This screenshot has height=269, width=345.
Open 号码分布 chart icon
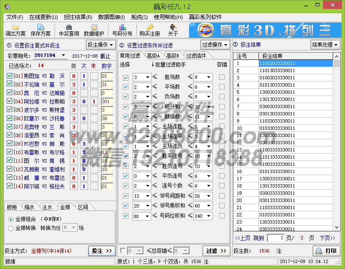[x=122, y=27]
